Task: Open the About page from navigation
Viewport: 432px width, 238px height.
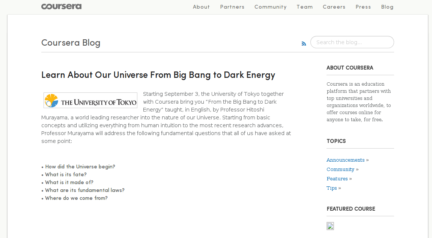Action: click(201, 7)
